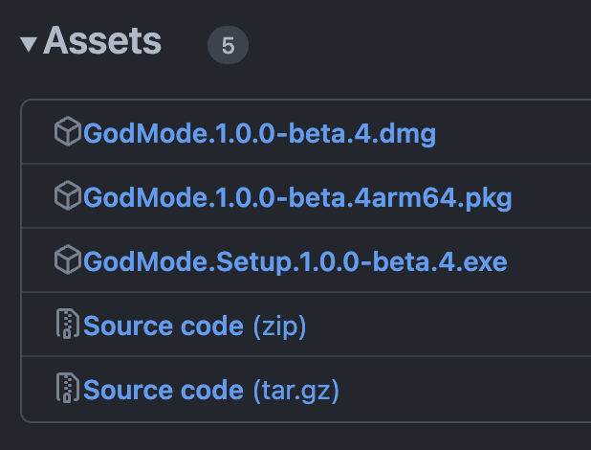Click empty space right of the .dmg filename
591x450 pixels.
coord(513,132)
